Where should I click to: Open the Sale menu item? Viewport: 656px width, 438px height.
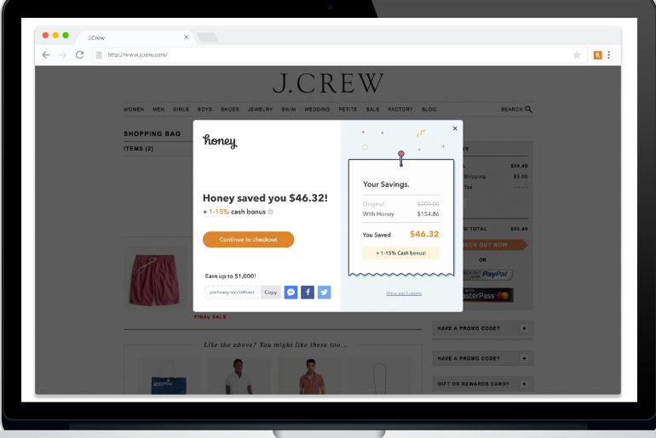(x=372, y=110)
